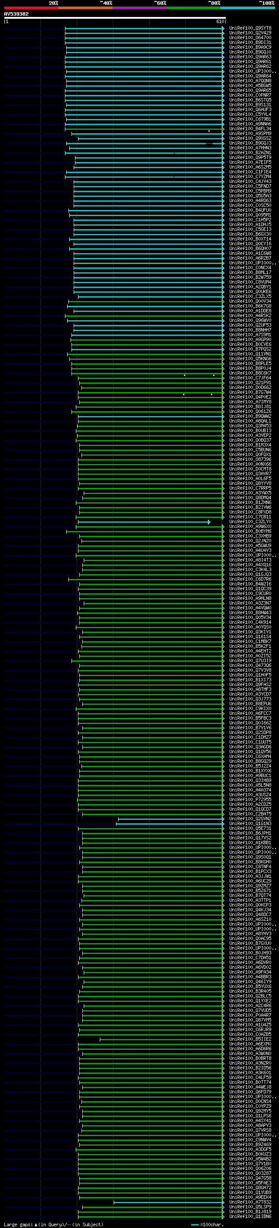Click hit UniRef100_A9HLN8
The image size is (279, 1228).
tap(250, 598)
